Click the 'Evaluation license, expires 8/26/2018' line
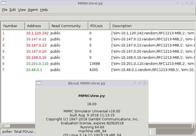 [92, 123]
